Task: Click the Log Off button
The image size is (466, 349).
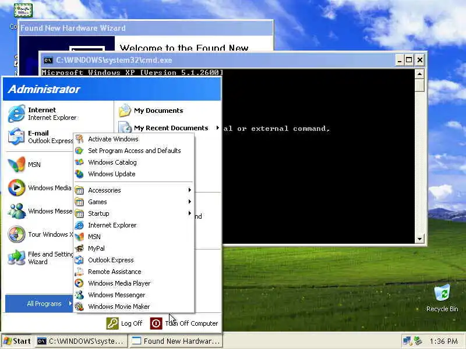Action: (x=124, y=323)
